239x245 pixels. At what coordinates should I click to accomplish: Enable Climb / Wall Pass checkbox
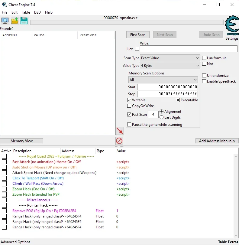click(4, 184)
